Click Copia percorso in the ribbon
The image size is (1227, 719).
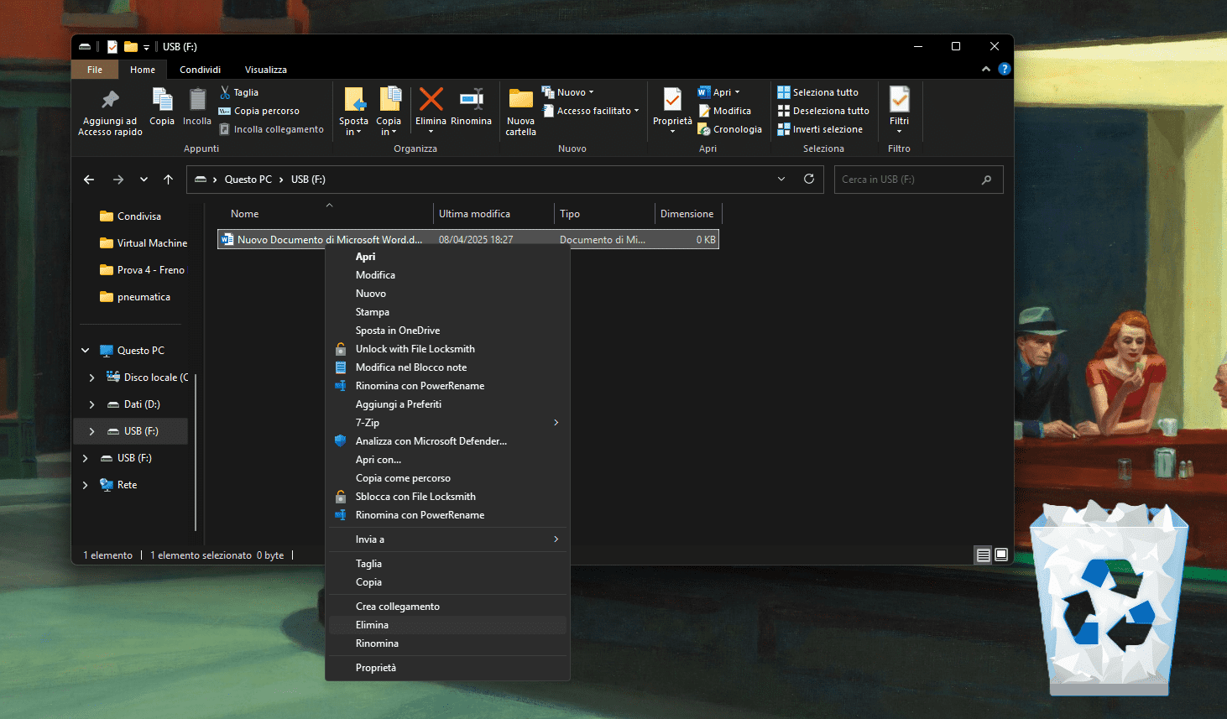pos(266,111)
